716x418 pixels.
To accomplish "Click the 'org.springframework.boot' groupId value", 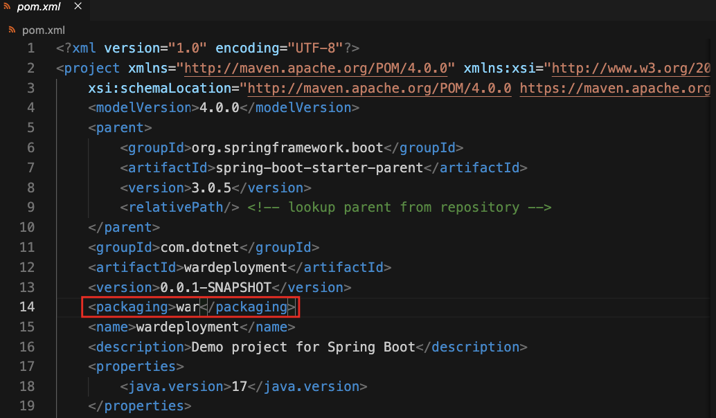I will tap(287, 148).
